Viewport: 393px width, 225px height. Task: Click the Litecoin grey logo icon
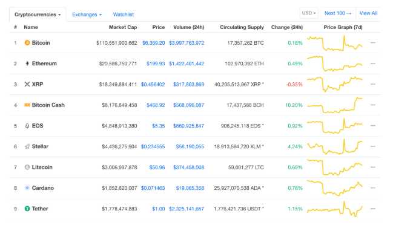click(27, 167)
